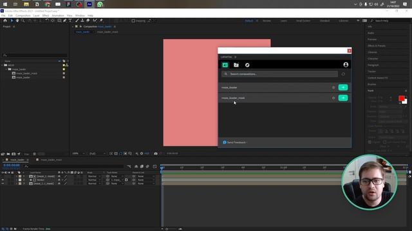The width and height of the screenshot is (412, 231).
Task: Select the Eraser tool
Action: [x=88, y=21]
